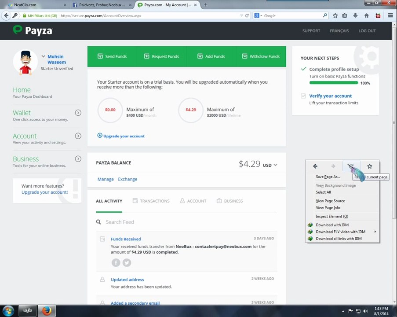Screen dimensions: 397x317
Task: Click the key icon next to address bar
Action: pos(15,15)
